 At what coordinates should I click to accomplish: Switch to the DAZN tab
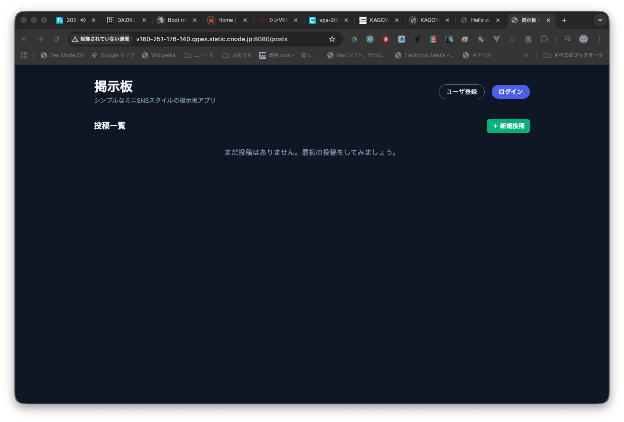125,20
